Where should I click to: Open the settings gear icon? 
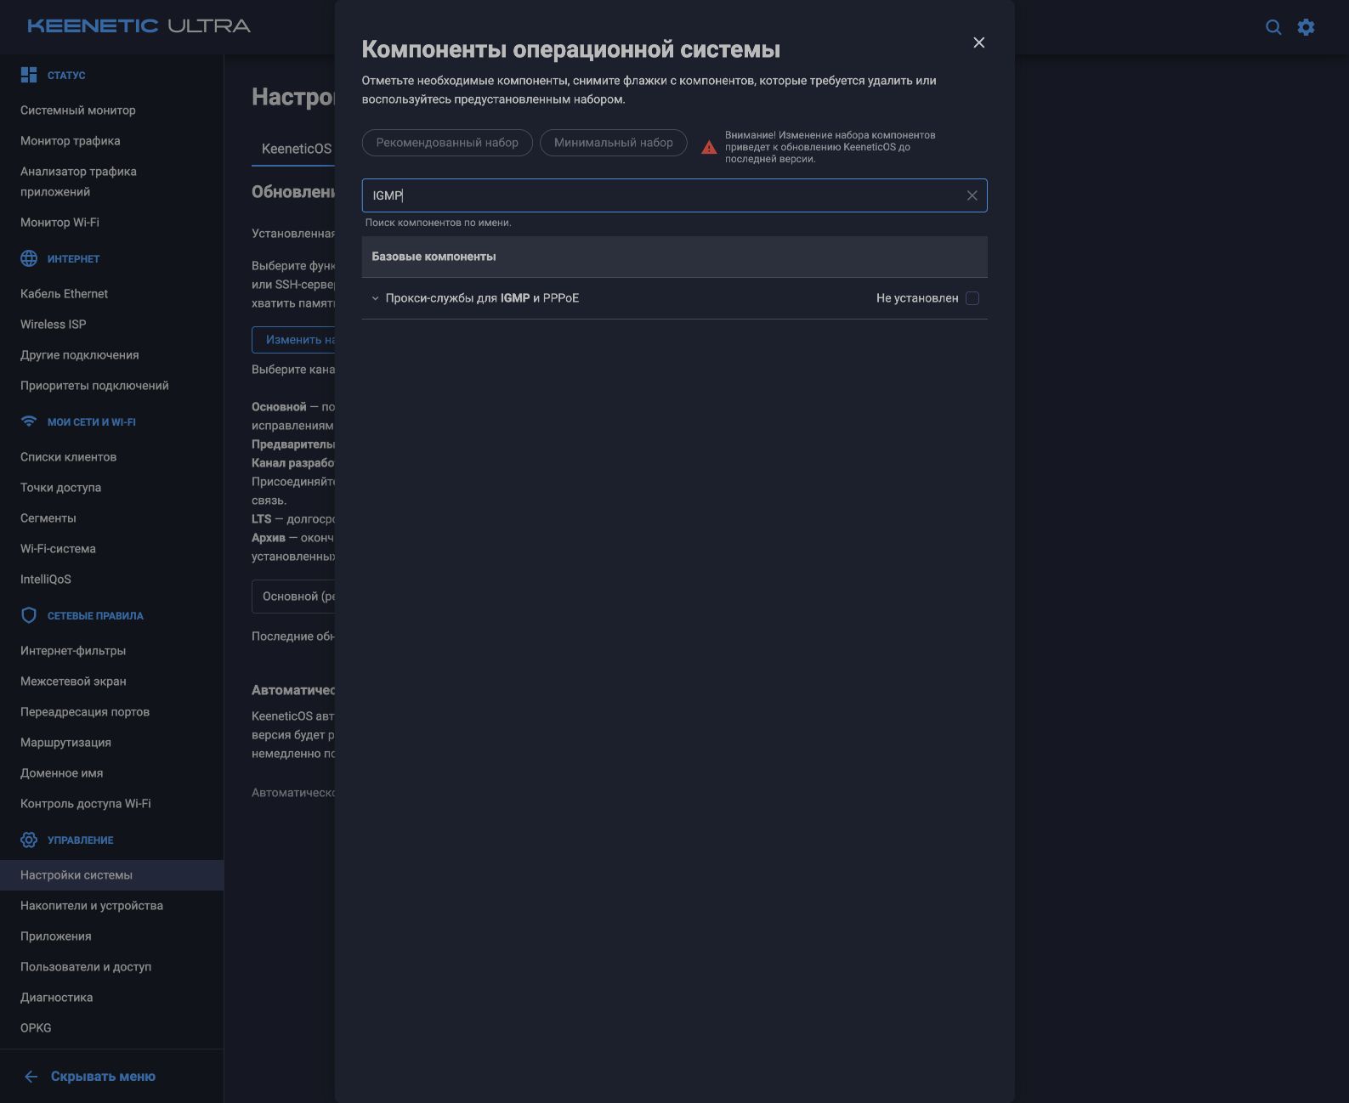click(x=1306, y=27)
